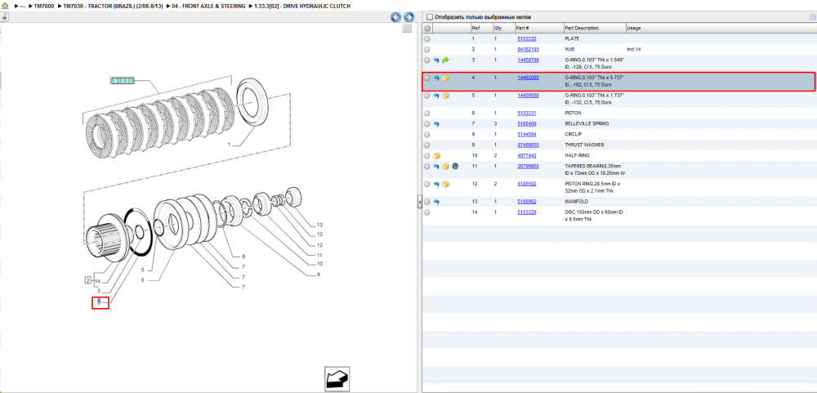This screenshot has width=817, height=393.
Task: Go to previous diagram with the blue back arrow
Action: click(396, 17)
